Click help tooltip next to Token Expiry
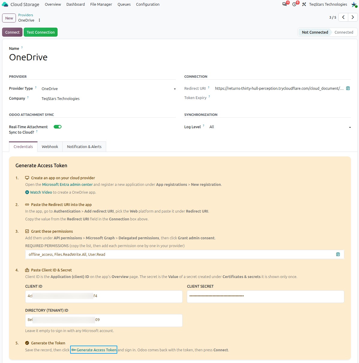The image size is (359, 363). [209, 97]
